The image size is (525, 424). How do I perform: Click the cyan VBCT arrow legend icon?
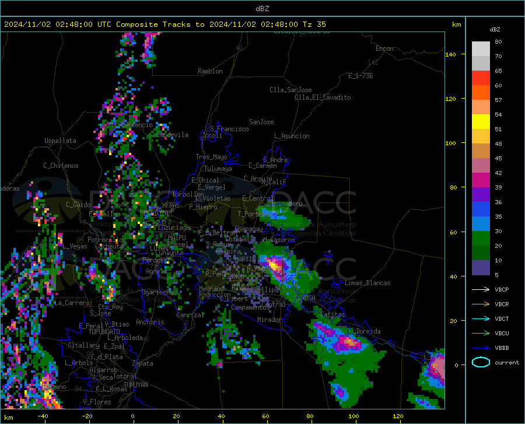[x=481, y=318]
